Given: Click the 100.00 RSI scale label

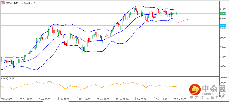Looking at the screenshot, I should [x=223, y=78].
